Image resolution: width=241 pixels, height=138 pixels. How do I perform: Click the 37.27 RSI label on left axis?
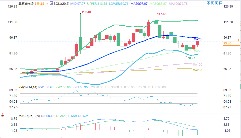(x=13, y=107)
